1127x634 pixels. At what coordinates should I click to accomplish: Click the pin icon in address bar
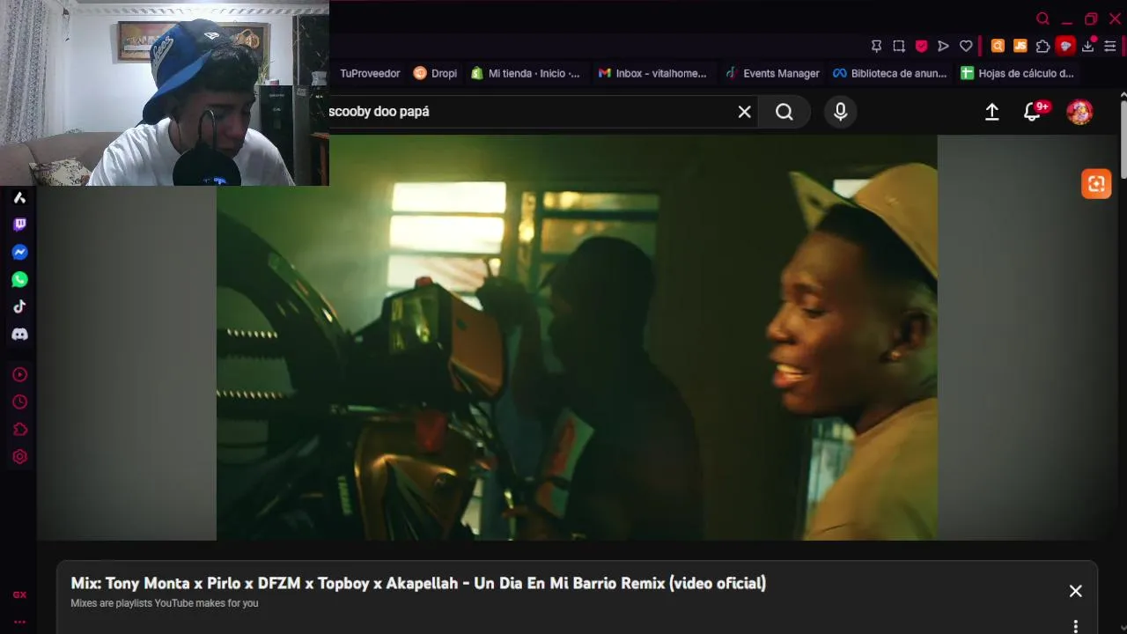(876, 46)
